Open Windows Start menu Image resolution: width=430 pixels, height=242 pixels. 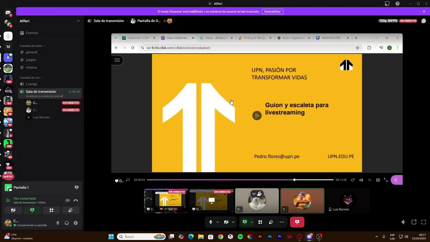click(x=111, y=237)
